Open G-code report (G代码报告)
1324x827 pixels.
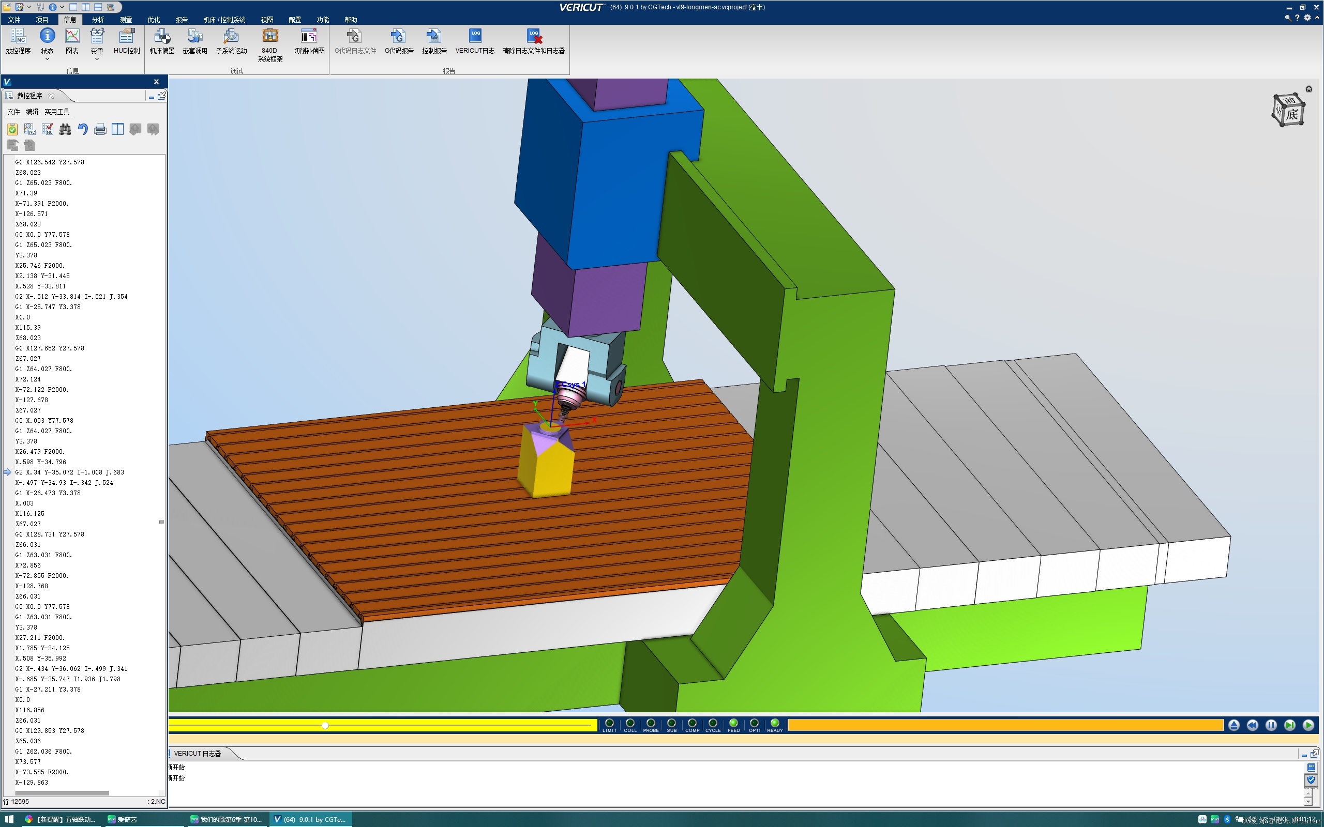click(x=399, y=41)
